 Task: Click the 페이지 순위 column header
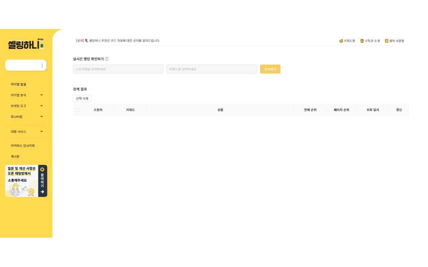tap(341, 110)
